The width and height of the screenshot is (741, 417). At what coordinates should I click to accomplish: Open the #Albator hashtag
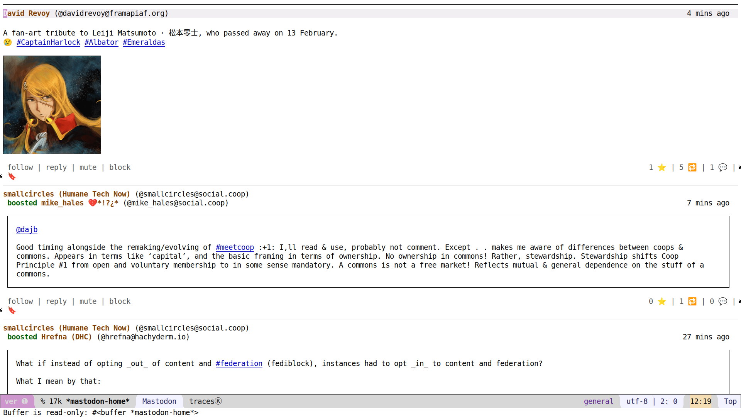coord(101,42)
